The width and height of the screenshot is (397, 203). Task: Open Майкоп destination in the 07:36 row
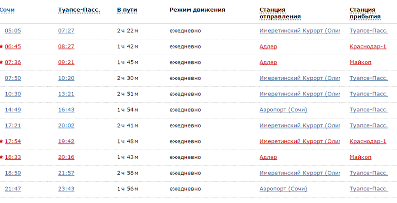pyautogui.click(x=360, y=62)
